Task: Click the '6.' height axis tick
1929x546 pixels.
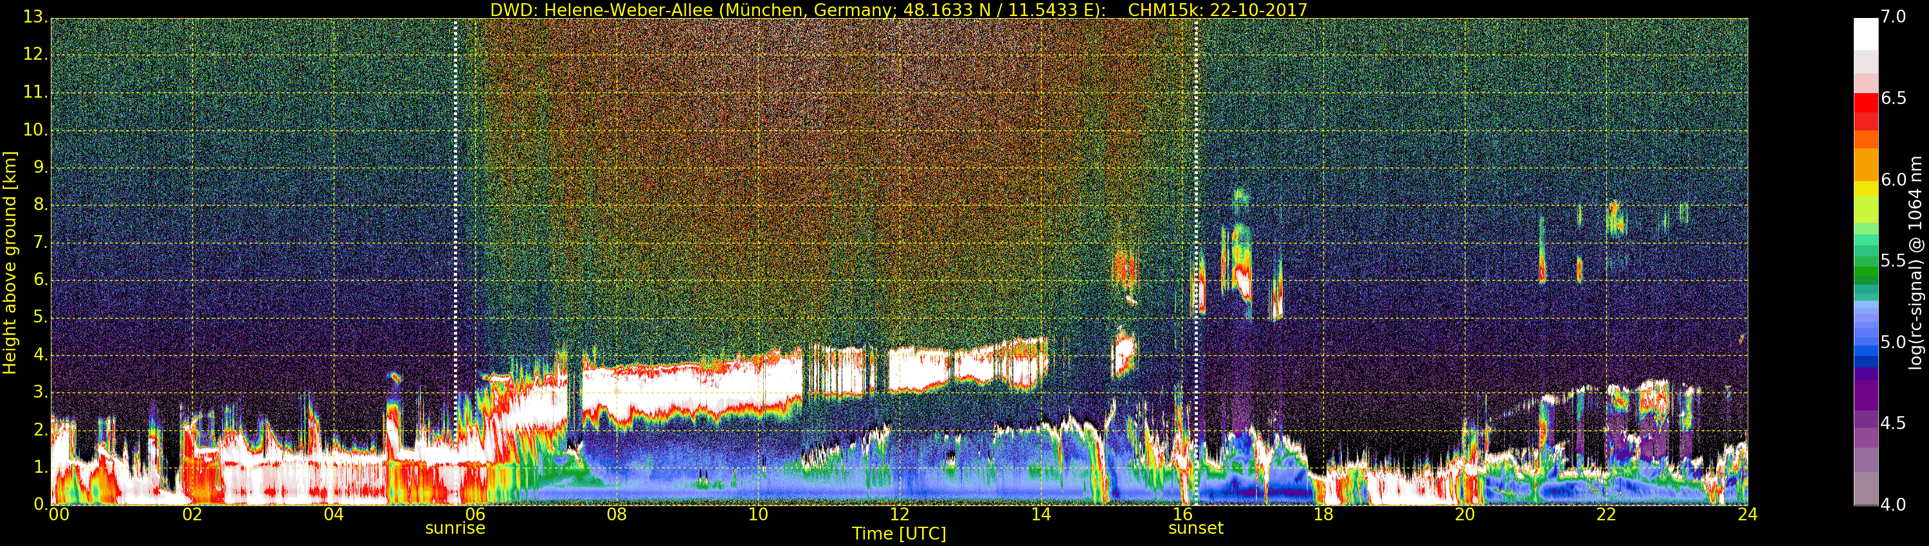Action: pyautogui.click(x=41, y=279)
